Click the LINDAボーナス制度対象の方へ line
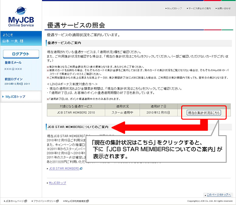The image size is (236, 205). pyautogui.click(x=72, y=84)
